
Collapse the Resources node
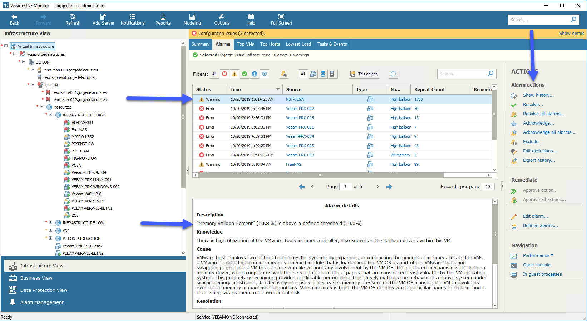point(42,107)
